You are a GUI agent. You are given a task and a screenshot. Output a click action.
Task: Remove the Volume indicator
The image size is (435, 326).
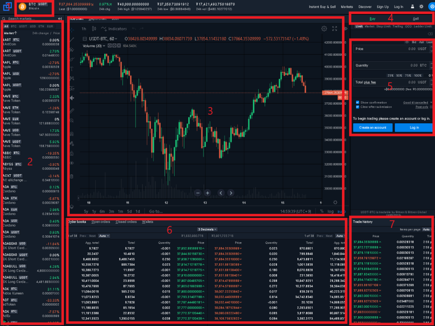pyautogui.click(x=119, y=46)
